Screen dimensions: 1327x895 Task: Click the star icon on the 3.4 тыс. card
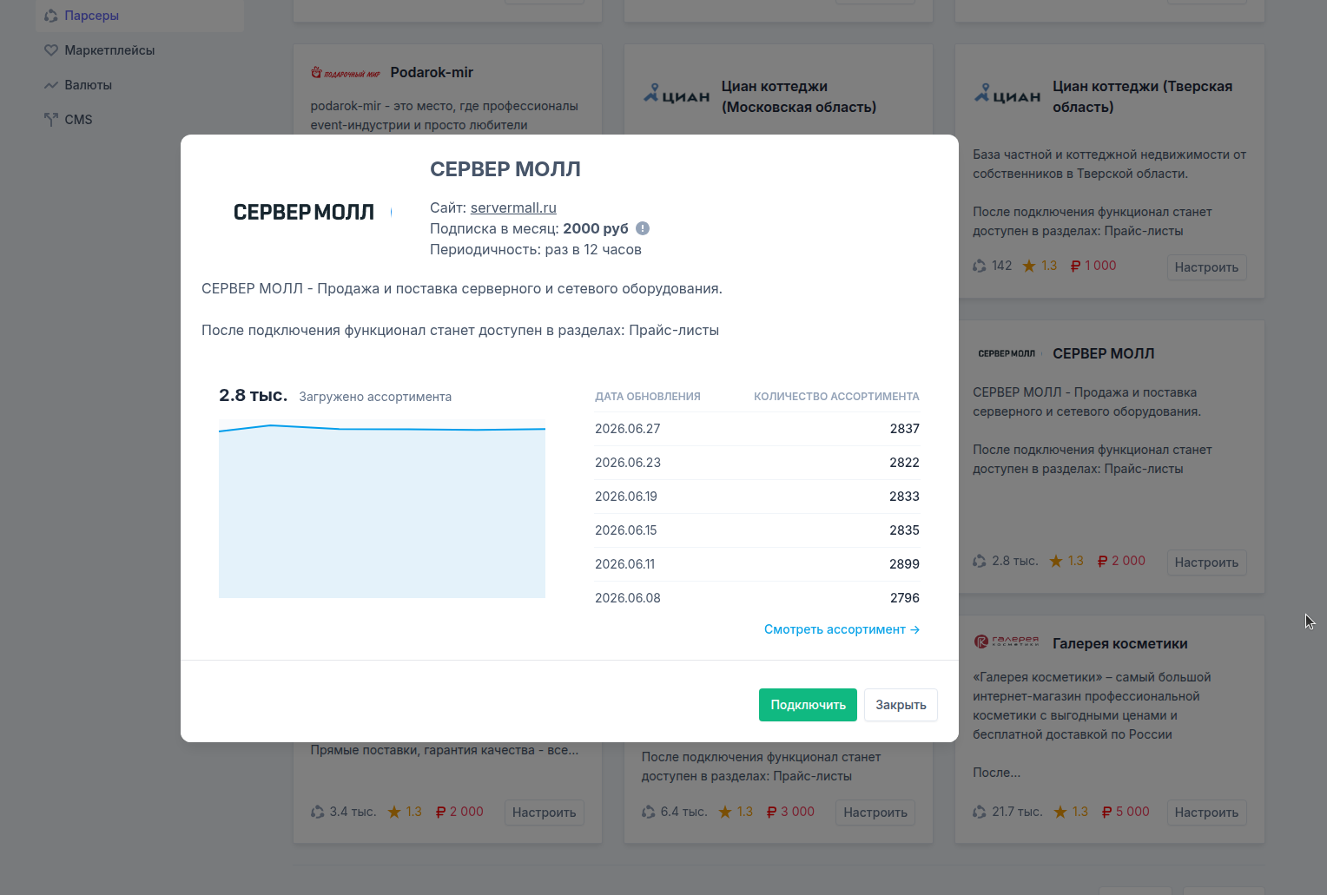pyautogui.click(x=394, y=812)
